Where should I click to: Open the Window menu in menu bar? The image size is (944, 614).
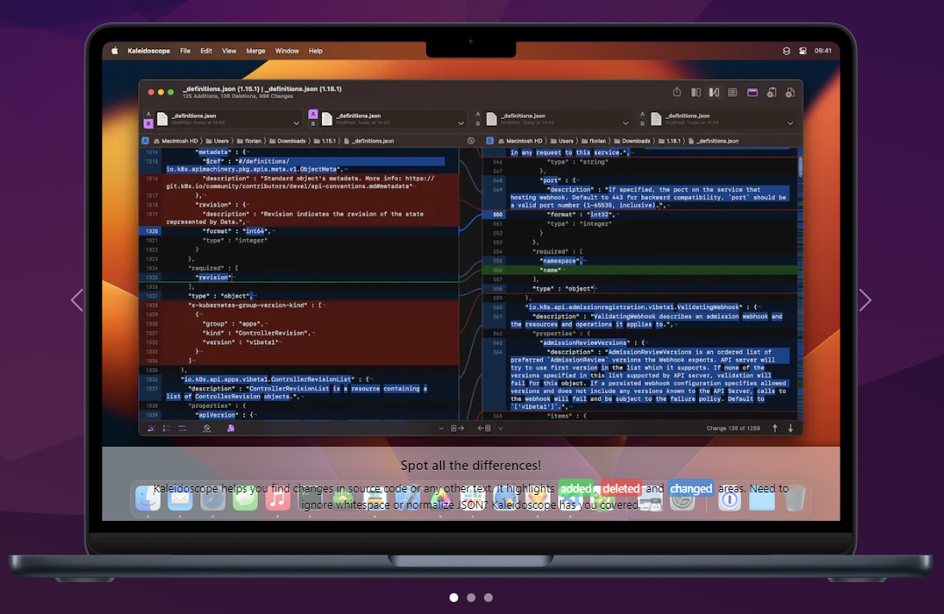(286, 51)
